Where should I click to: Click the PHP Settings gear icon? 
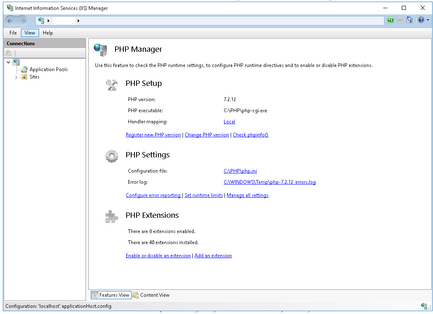click(112, 156)
